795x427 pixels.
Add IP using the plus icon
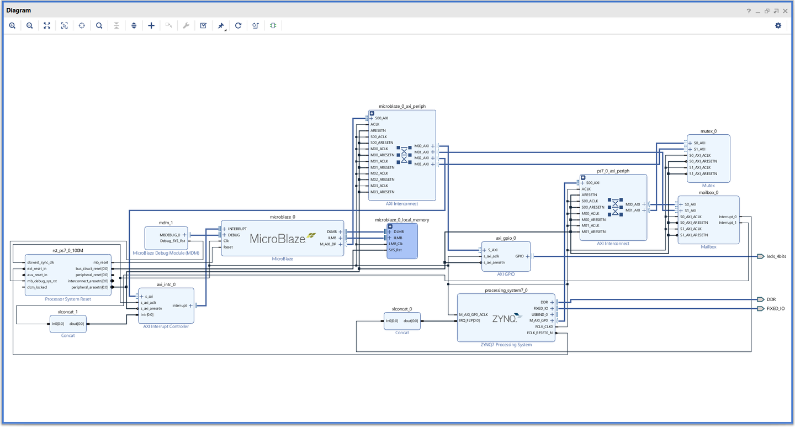[151, 25]
